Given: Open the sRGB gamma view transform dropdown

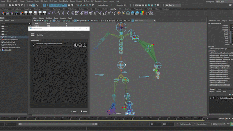Looking at the screenshot, I should (x=145, y=21).
